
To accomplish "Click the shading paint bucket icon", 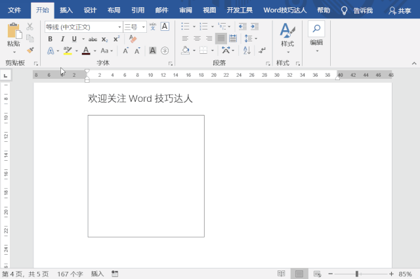I will pos(185,50).
